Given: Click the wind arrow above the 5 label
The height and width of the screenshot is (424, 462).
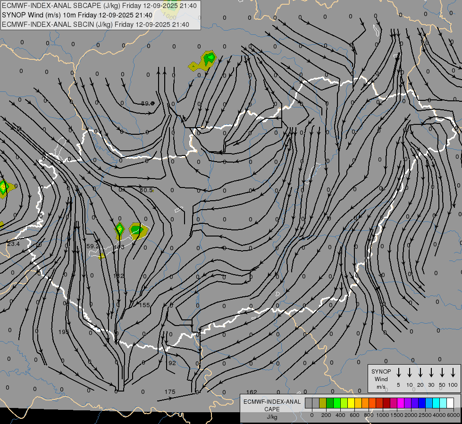Looking at the screenshot, I should [399, 373].
